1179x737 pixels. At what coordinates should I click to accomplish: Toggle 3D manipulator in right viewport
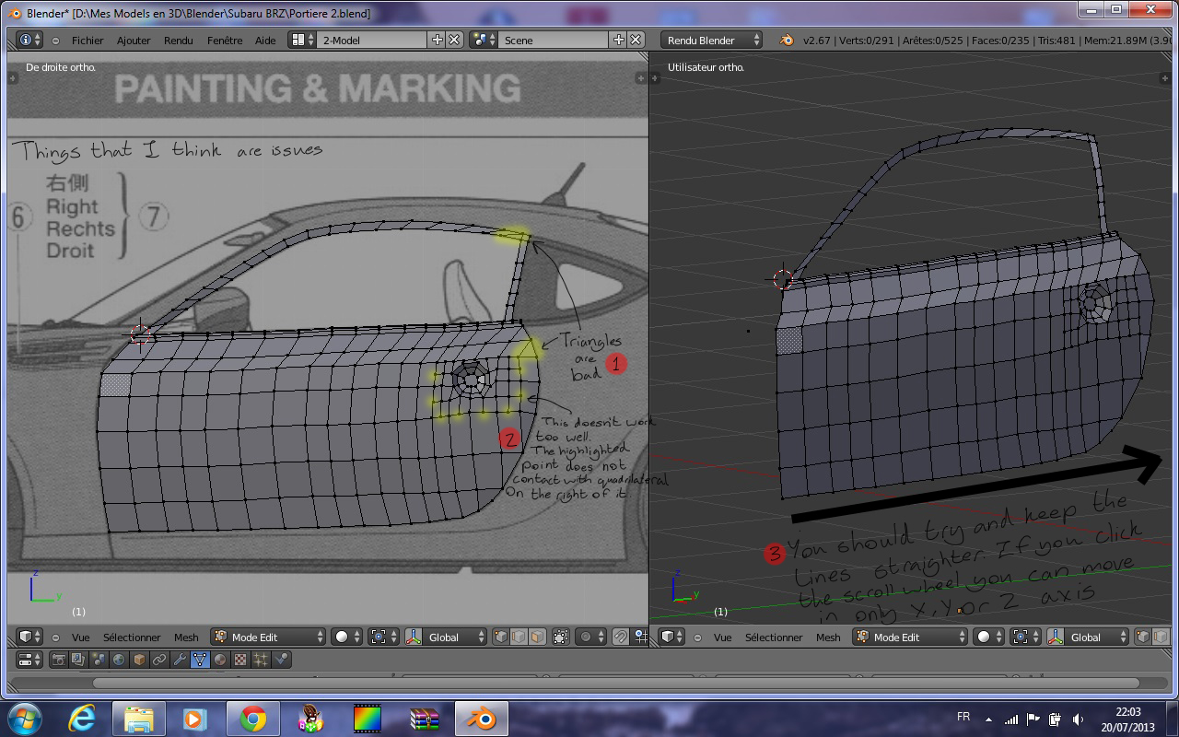(x=1056, y=637)
